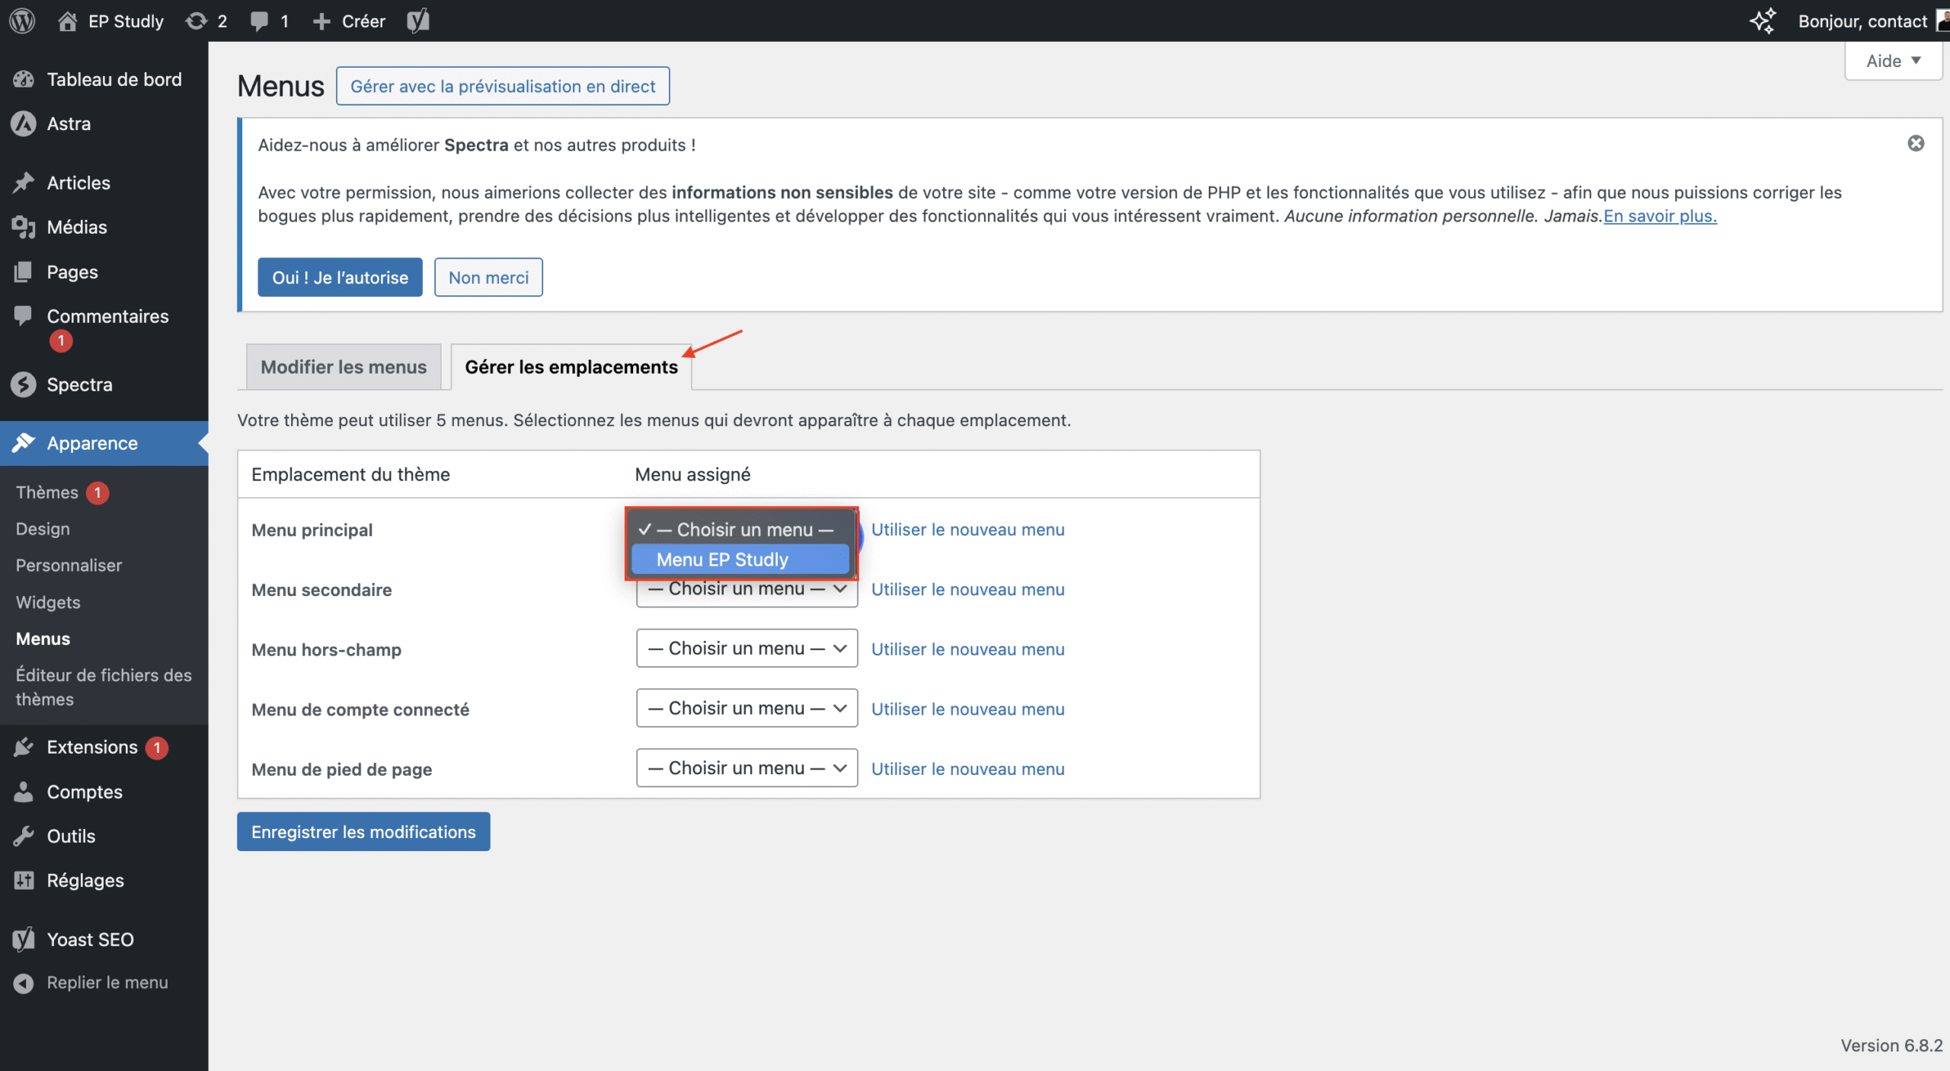Click the WordPress logo icon
Image resolution: width=1950 pixels, height=1071 pixels.
point(22,21)
